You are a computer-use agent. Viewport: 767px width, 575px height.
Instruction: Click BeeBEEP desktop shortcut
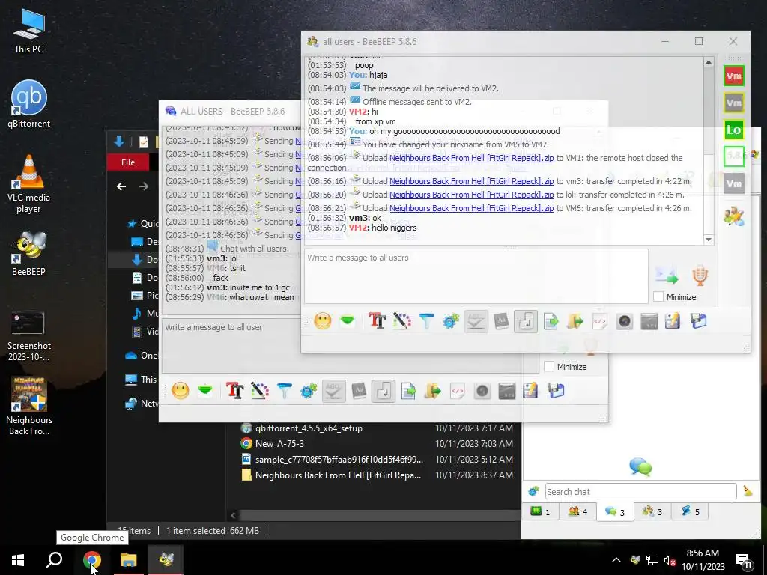click(28, 253)
